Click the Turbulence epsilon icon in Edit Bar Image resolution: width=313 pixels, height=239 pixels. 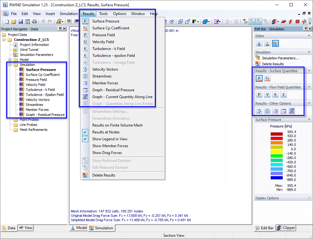tap(284, 95)
